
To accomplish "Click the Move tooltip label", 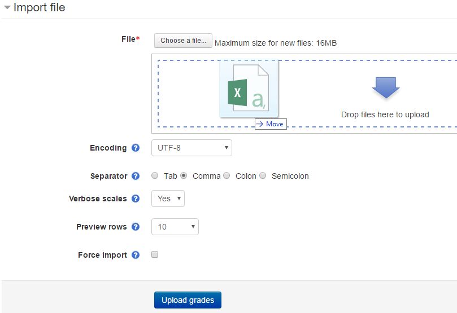I will 271,124.
